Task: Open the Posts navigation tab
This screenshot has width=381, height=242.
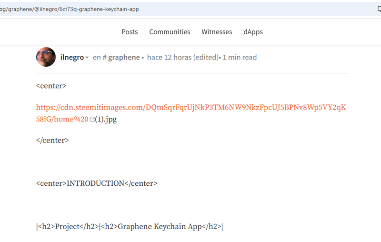Action: (x=130, y=32)
